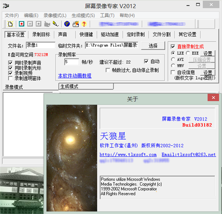Click the stop recording toolbar icon

[38, 24]
